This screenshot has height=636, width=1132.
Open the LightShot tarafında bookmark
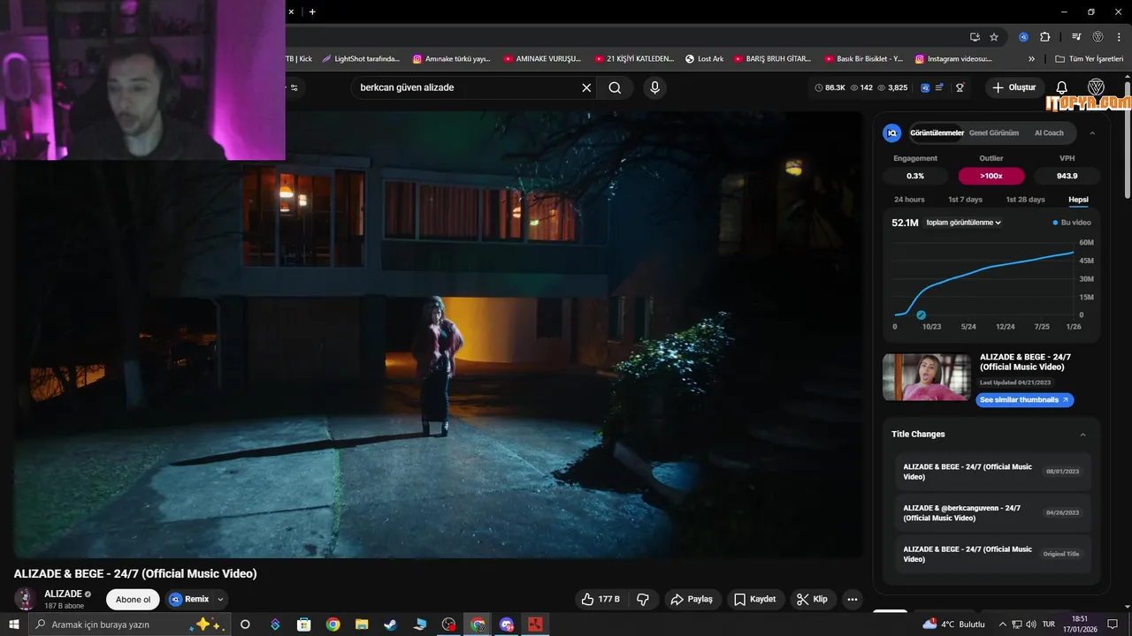pos(361,59)
